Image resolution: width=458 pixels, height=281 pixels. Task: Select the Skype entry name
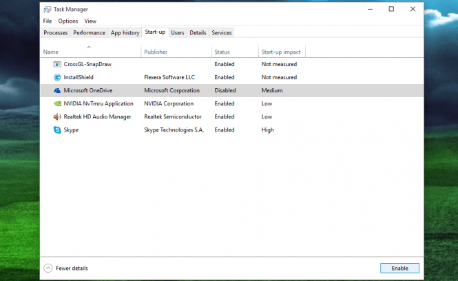(x=71, y=130)
